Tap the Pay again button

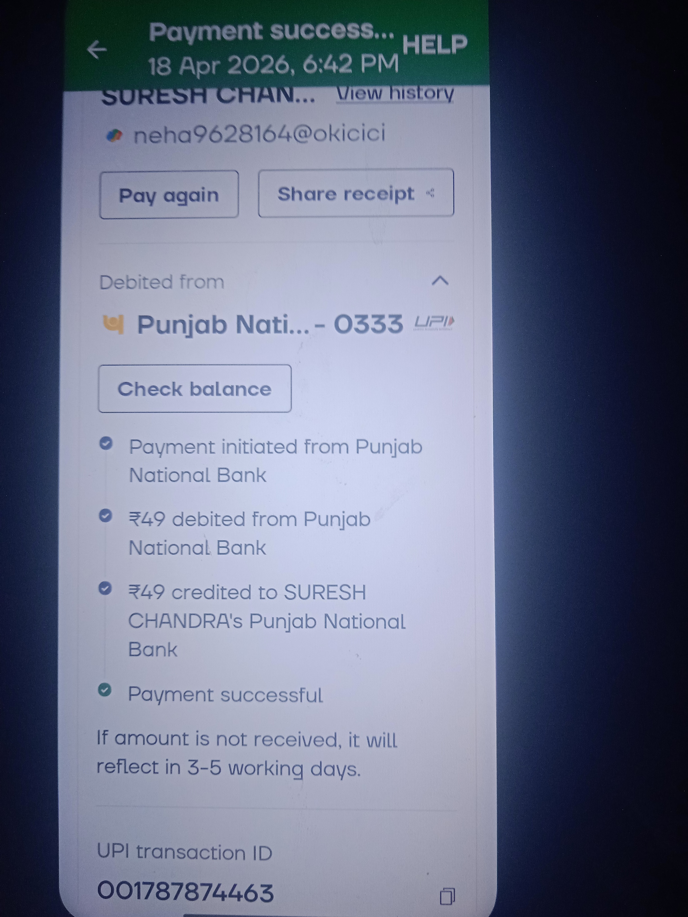point(169,194)
